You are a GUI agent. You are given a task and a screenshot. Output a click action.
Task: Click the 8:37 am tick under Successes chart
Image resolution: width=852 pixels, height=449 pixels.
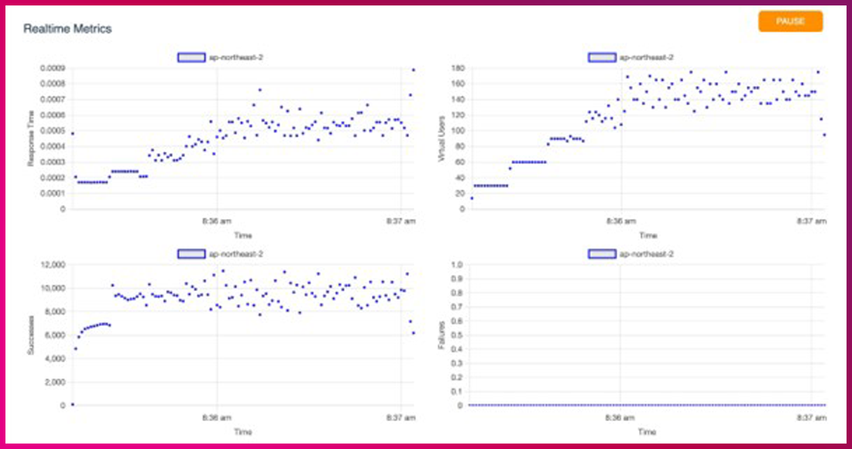point(402,418)
